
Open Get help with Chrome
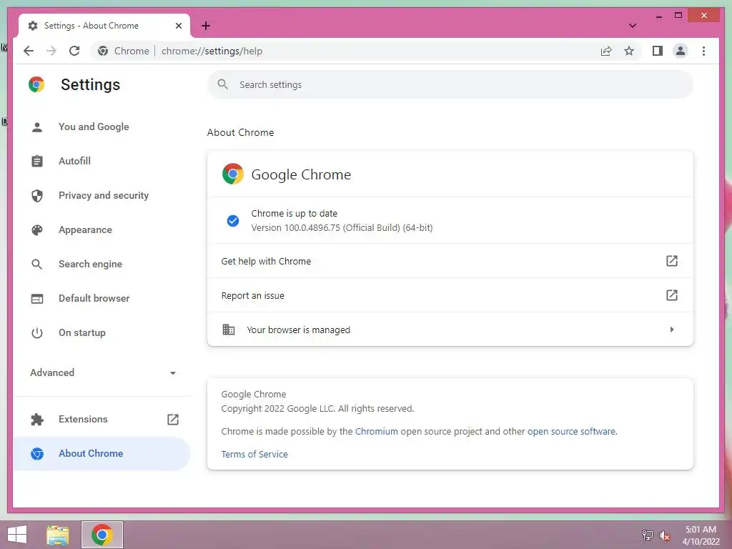click(450, 261)
